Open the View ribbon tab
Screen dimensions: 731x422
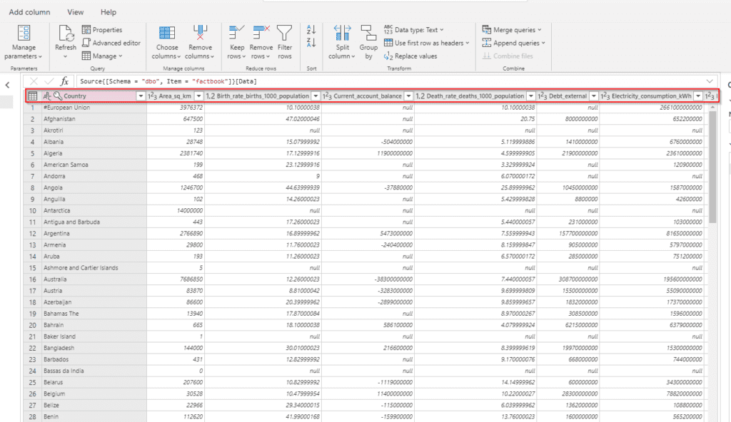tap(75, 12)
